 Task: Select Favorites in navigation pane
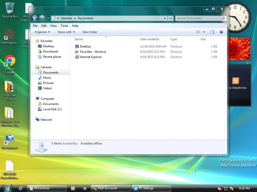click(44, 41)
